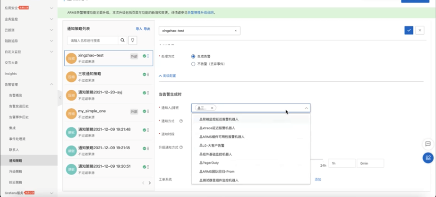Click 导入 link in policy list
This screenshot has width=436, height=197.
tap(139, 29)
